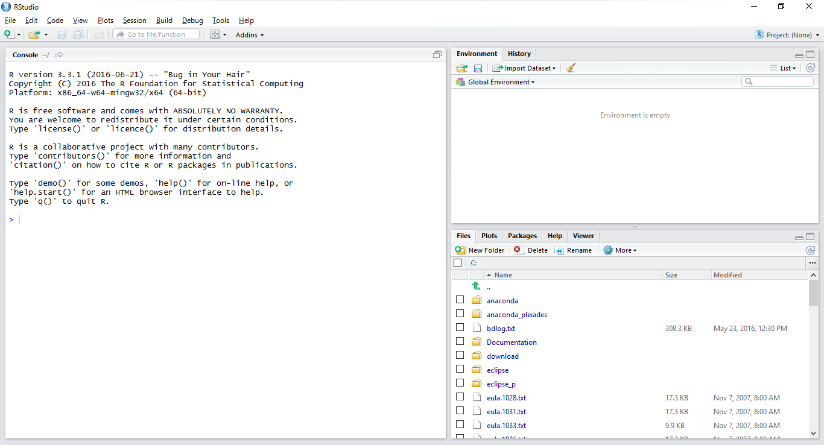Check the anaconda folder checkbox
The height and width of the screenshot is (445, 824).
tap(460, 300)
